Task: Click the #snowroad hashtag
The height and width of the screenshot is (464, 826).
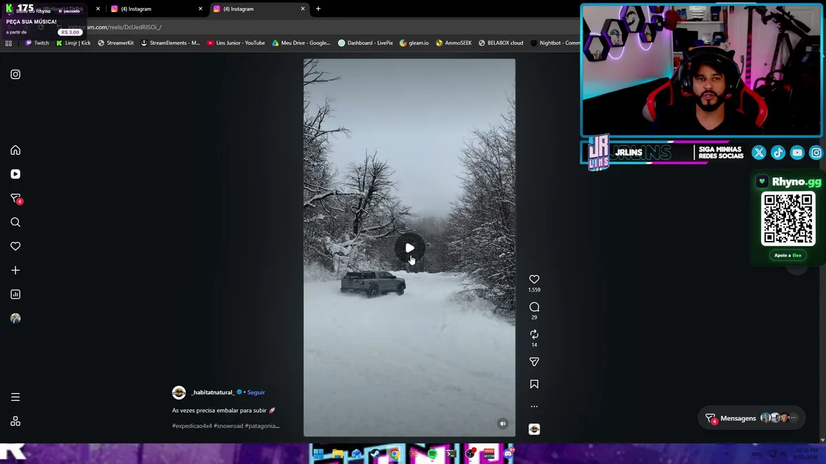Action: tap(228, 426)
